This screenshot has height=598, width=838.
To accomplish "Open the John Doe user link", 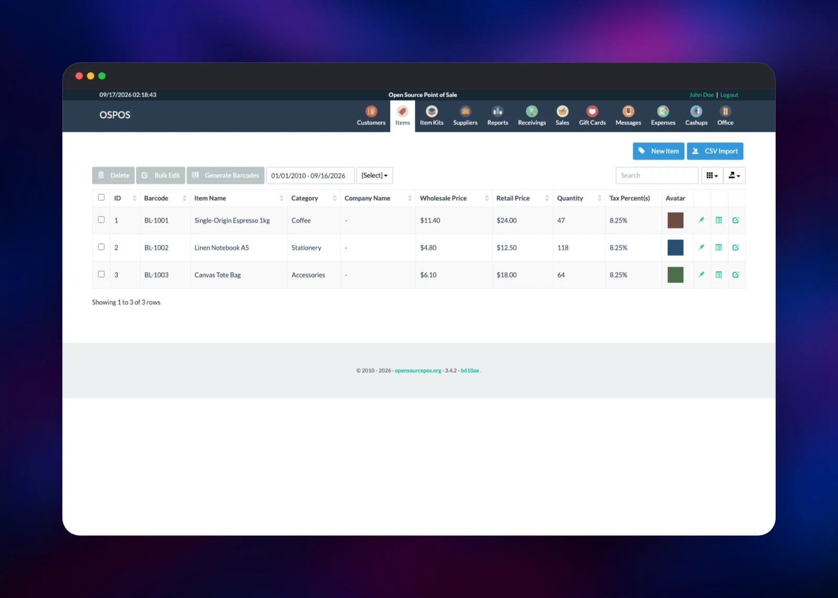I will [x=701, y=95].
